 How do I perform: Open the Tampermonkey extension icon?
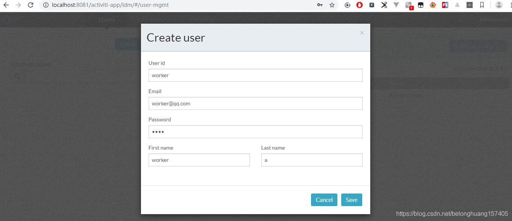(421, 5)
